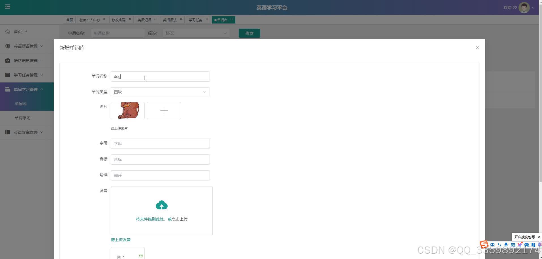Expand 学习任务管理 menu

[x=42, y=75]
